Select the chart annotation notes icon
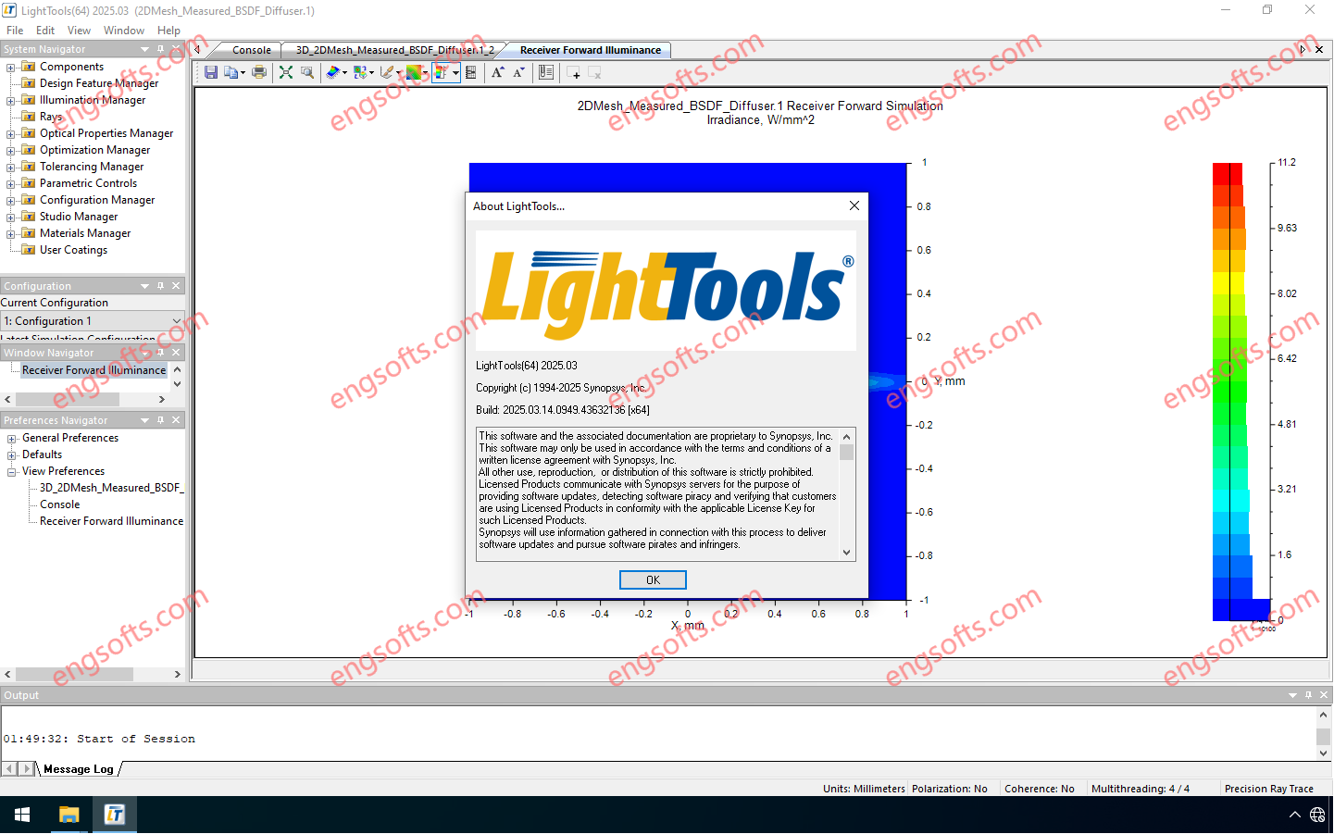Screen dimensions: 1334x834 pyautogui.click(x=545, y=72)
